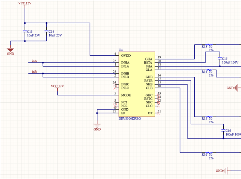
Task: Select the U4 designator text
Action: tap(120, 50)
